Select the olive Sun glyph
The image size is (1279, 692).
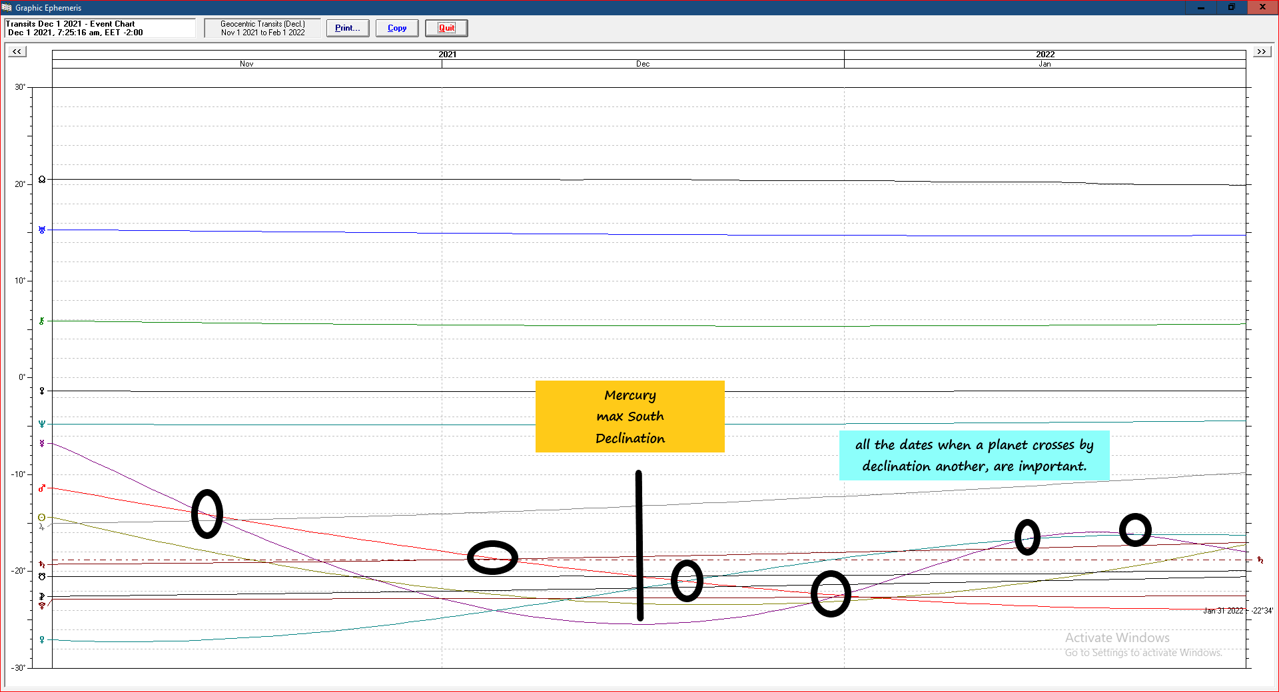pos(42,517)
